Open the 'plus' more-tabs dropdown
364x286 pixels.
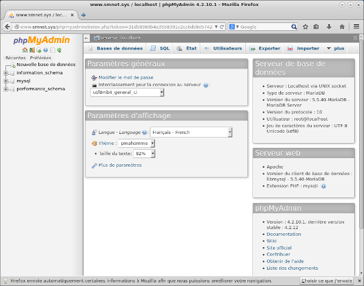pos(335,48)
